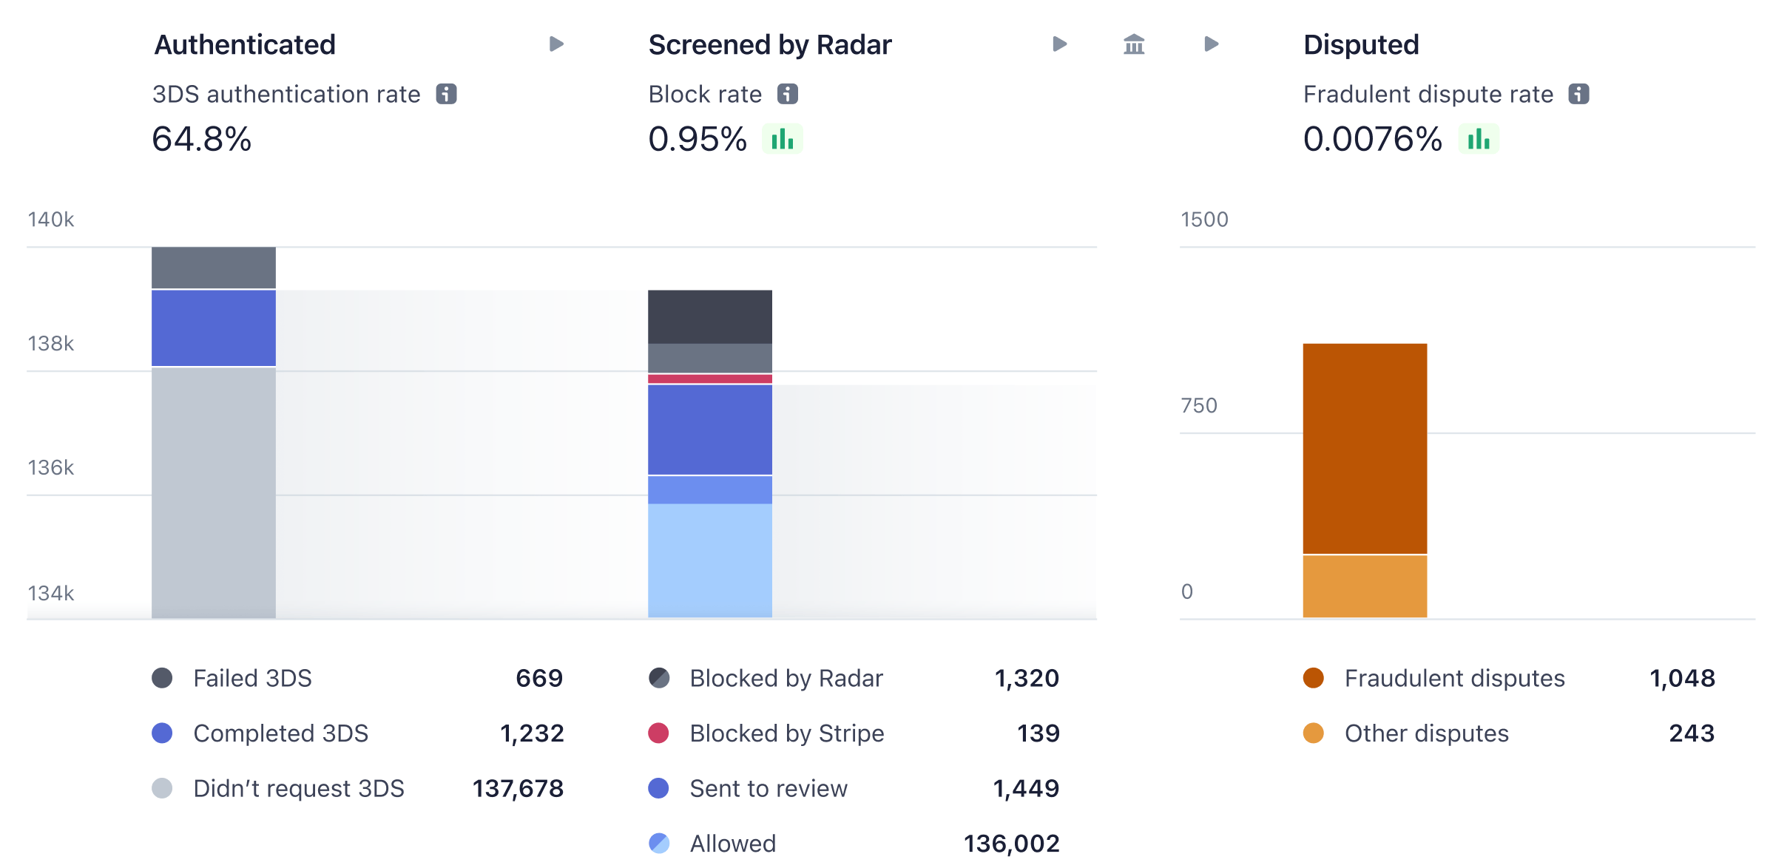Select Blocked by Stripe legend dot
The image size is (1790, 868).
[x=659, y=733]
